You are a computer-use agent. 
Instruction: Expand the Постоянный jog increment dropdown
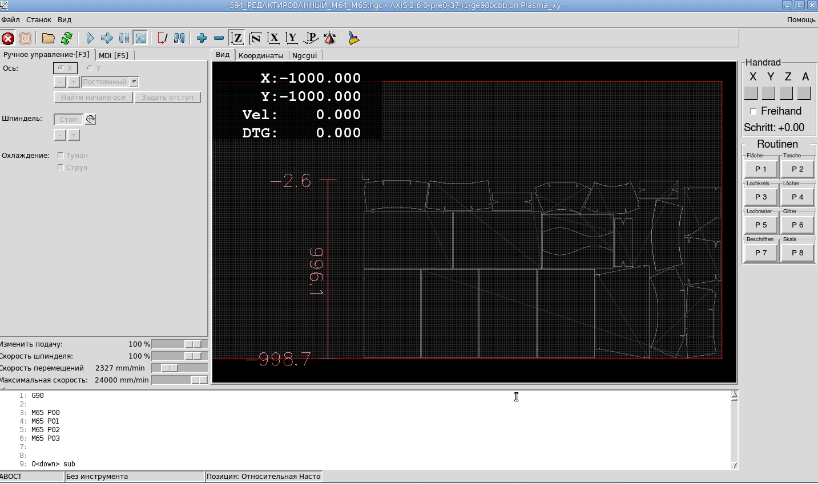(134, 82)
